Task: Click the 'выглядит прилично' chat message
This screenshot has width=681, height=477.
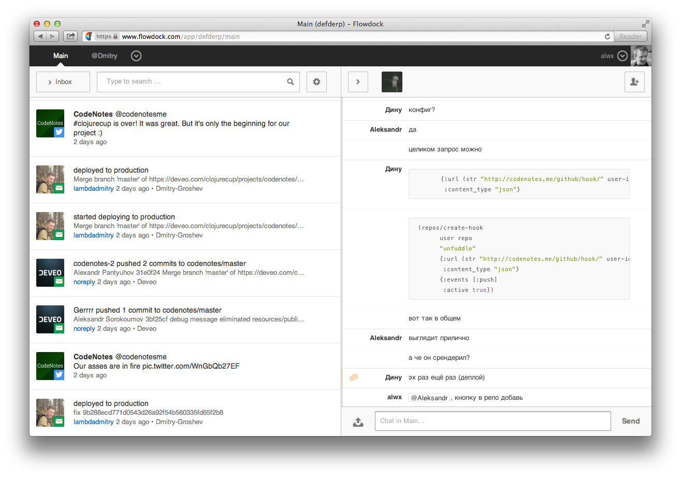Action: click(439, 338)
